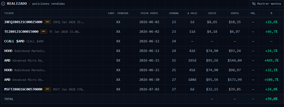Click the +66,7% percentage value
The image size is (284, 107).
coord(271,31)
